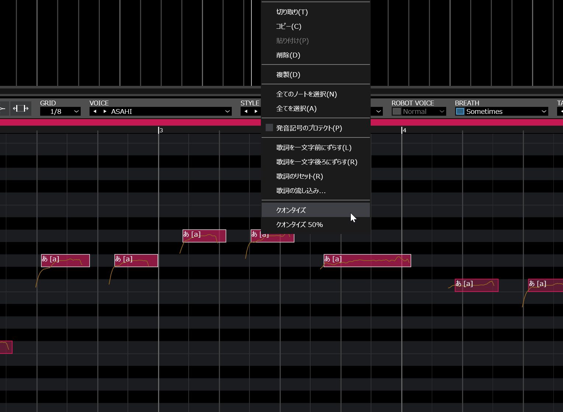Select 複製(D) in the context menu
The image size is (563, 412).
coord(316,74)
